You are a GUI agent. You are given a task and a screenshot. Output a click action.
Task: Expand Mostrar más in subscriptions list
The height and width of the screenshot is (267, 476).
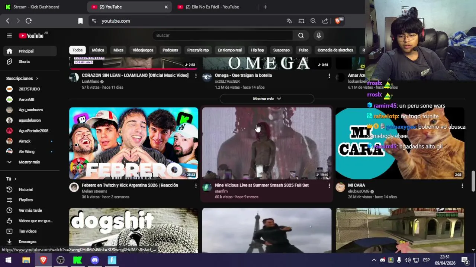(30, 162)
